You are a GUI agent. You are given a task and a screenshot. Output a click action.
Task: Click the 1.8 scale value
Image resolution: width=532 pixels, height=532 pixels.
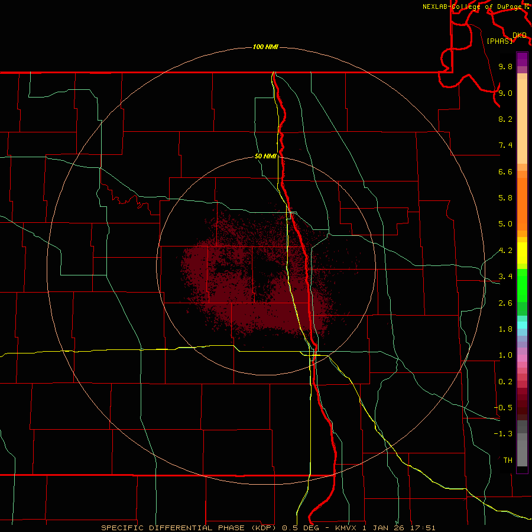[x=505, y=329]
